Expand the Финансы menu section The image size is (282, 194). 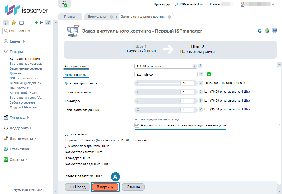point(28,118)
